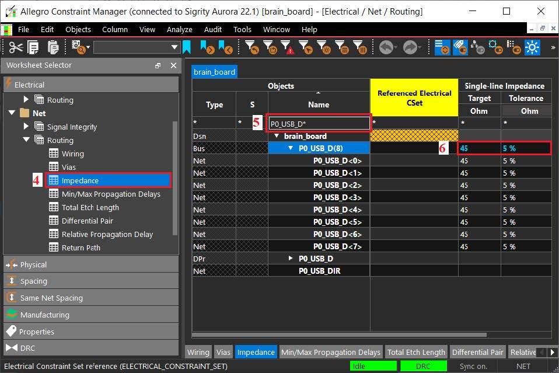Click the Redo arrow button
559x373 pixels.
click(x=411, y=47)
